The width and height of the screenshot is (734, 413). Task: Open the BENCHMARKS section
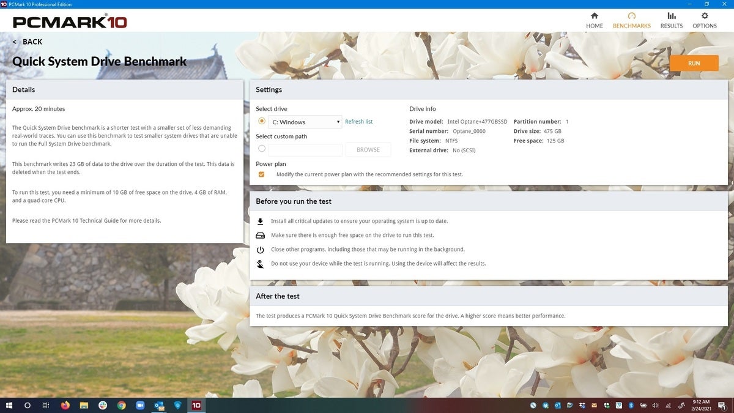pyautogui.click(x=632, y=20)
